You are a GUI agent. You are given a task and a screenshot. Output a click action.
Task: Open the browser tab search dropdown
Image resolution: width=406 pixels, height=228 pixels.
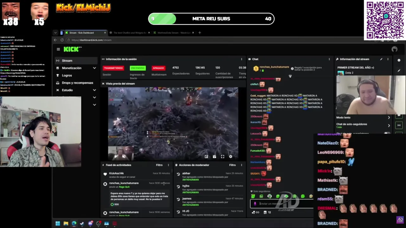[56, 33]
